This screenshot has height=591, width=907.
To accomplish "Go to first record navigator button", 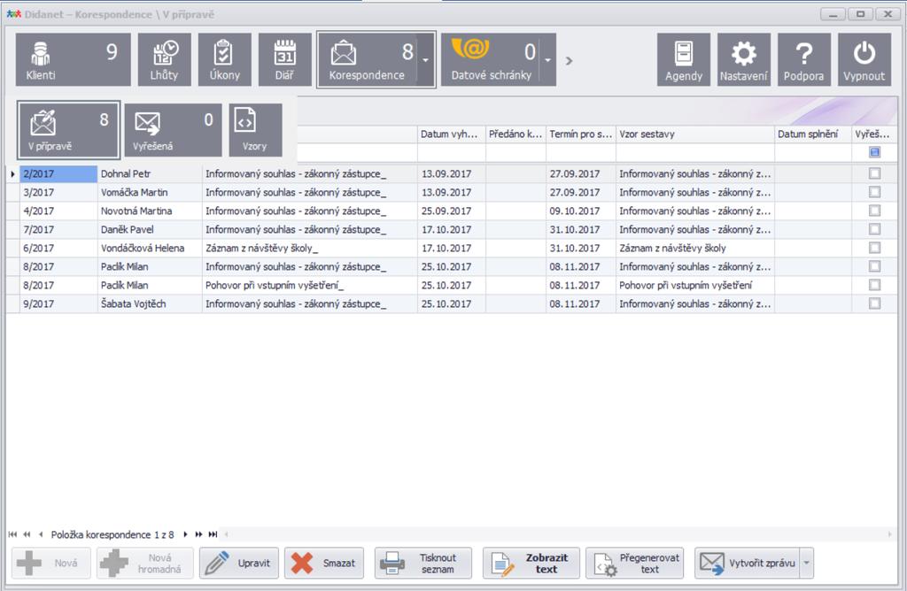I will pos(12,534).
